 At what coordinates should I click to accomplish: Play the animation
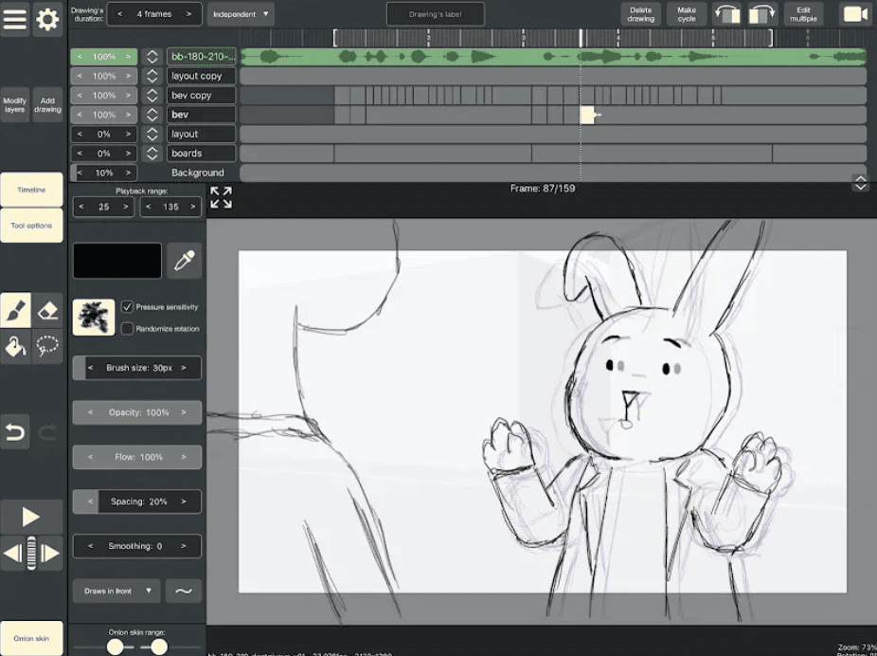pyautogui.click(x=31, y=517)
